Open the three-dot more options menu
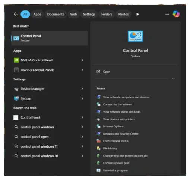190x180 pixels. tap(167, 14)
